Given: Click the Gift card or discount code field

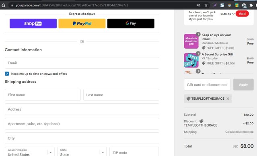Looking at the screenshot, I should 207,84.
